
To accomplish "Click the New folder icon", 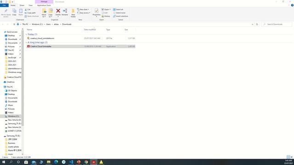I will 73,11.
